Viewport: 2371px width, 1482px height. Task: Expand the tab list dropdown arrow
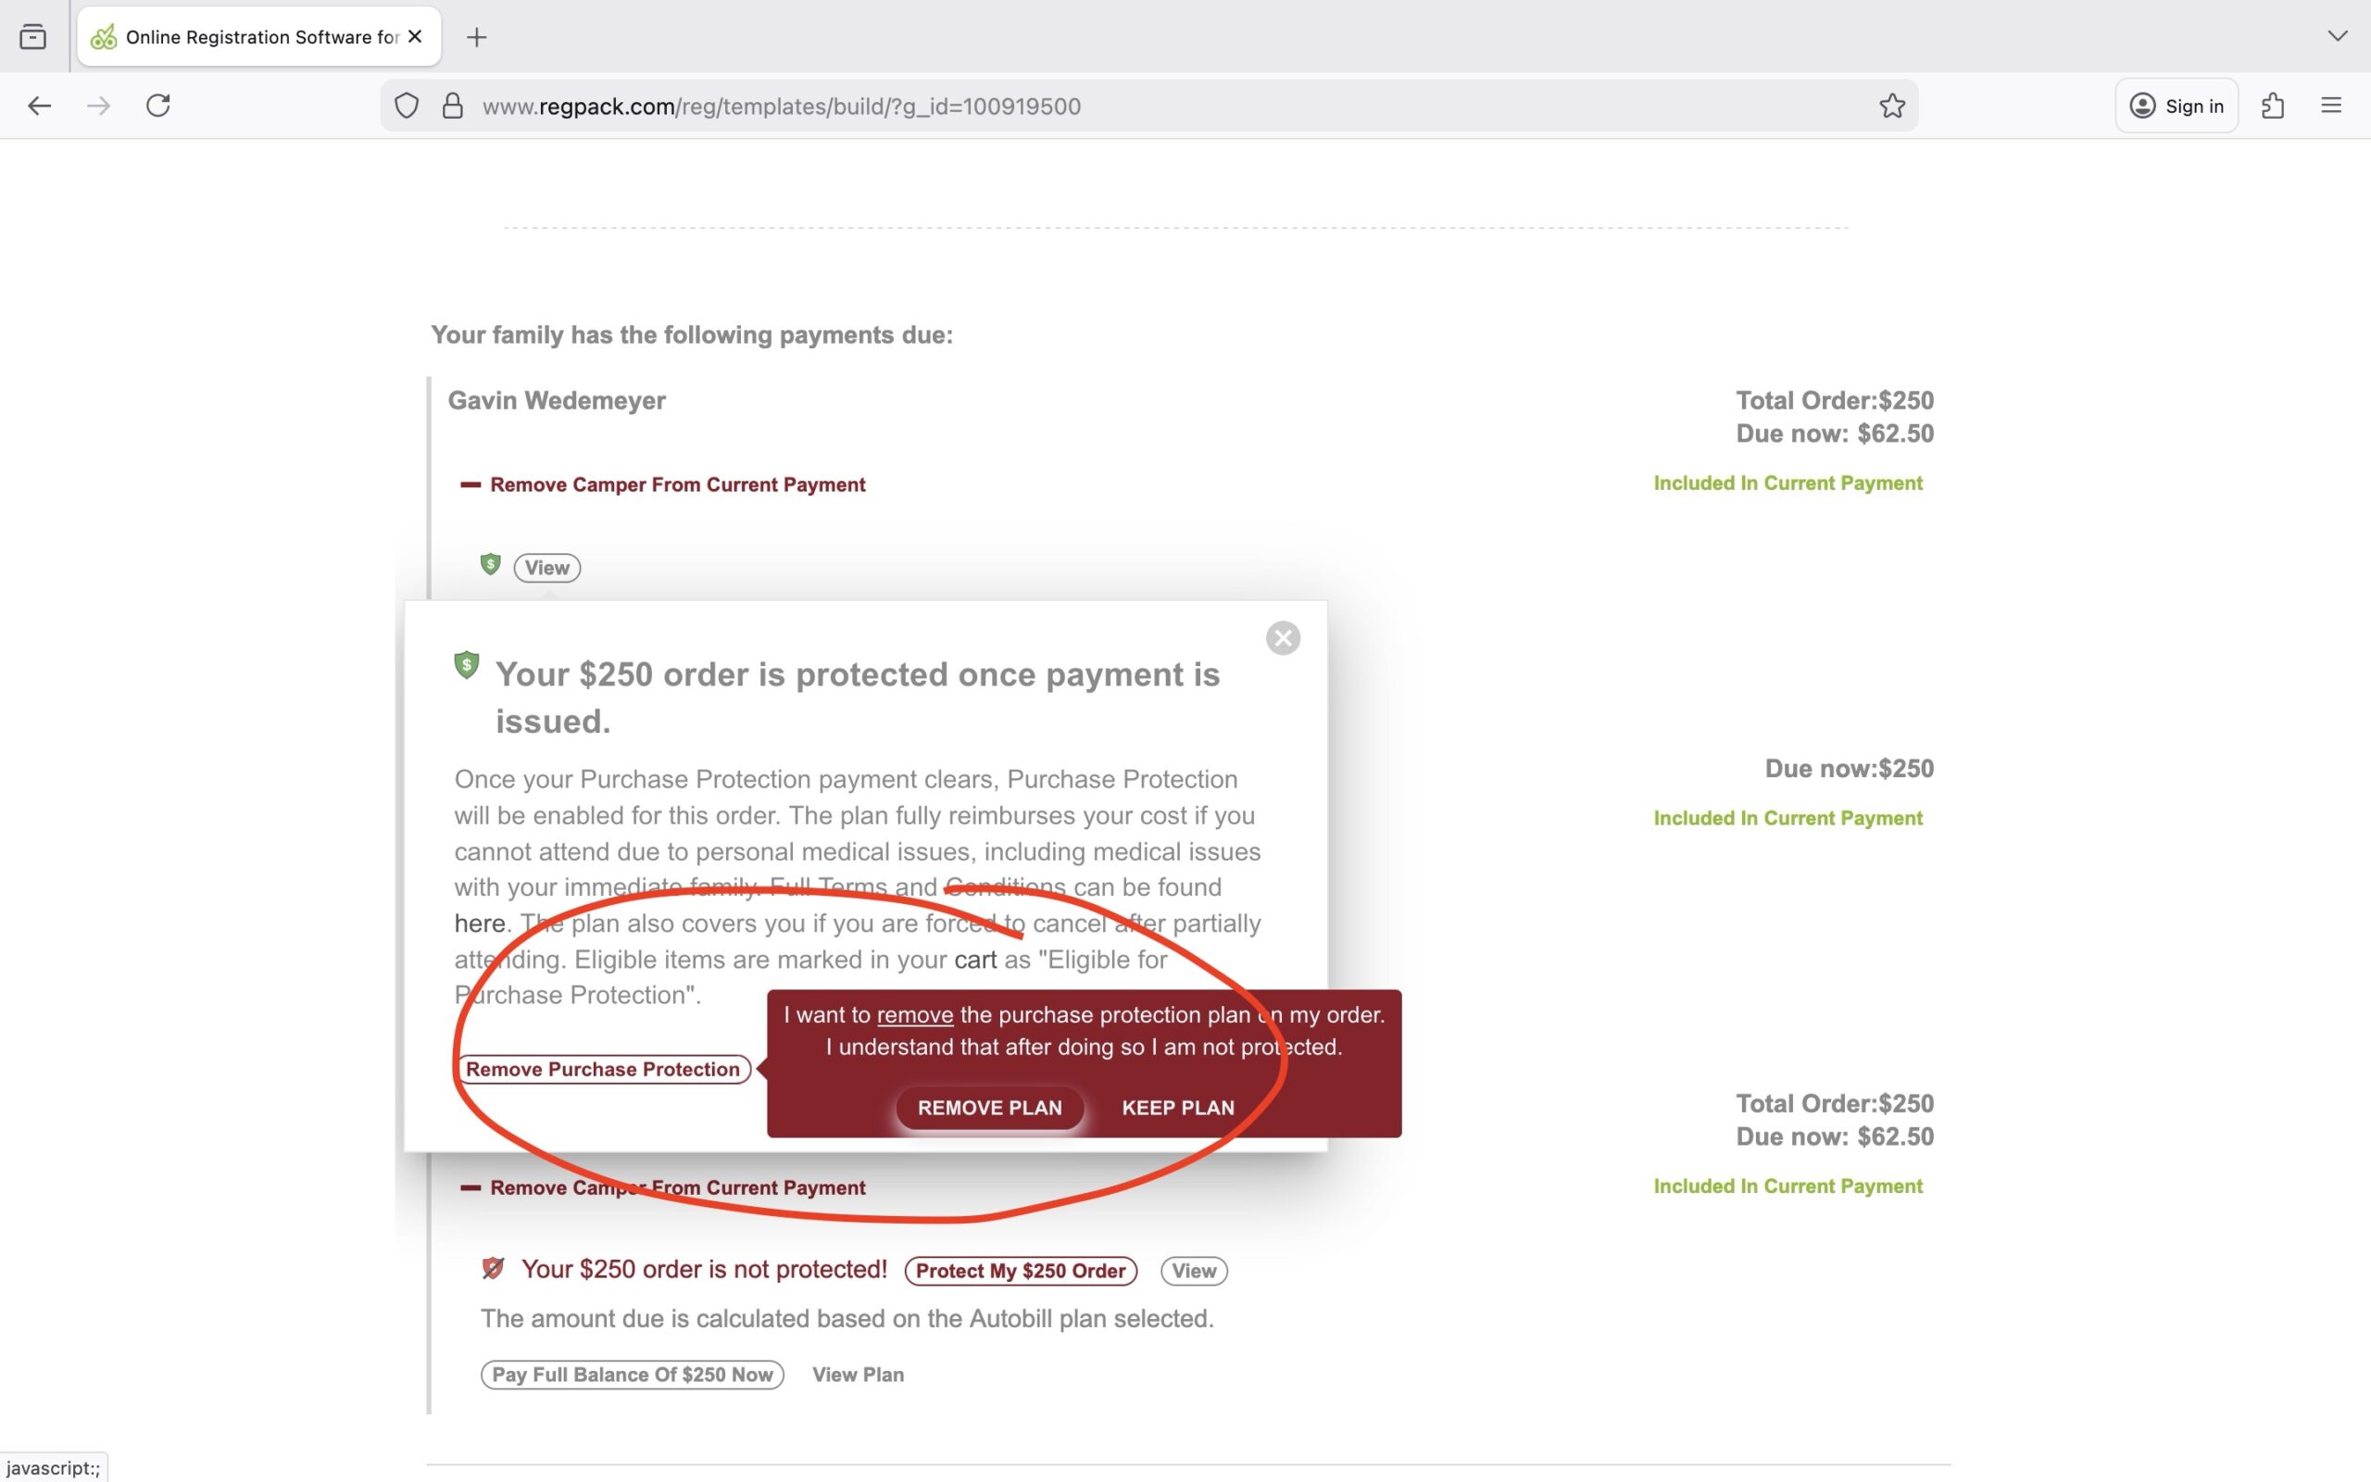[2338, 36]
